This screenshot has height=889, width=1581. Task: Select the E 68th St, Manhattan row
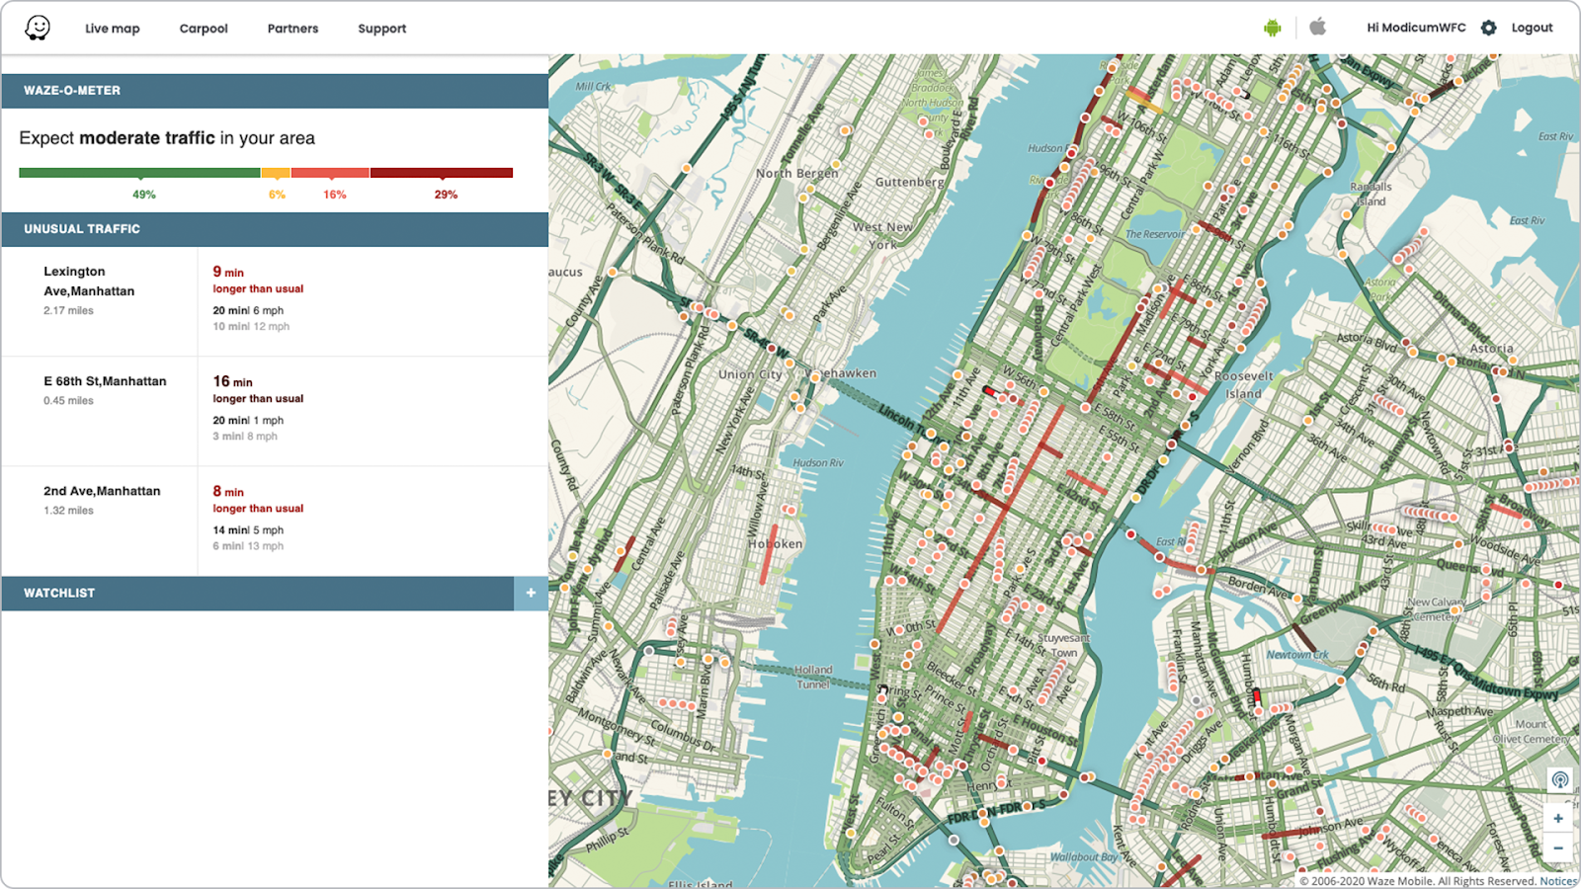[x=275, y=412]
